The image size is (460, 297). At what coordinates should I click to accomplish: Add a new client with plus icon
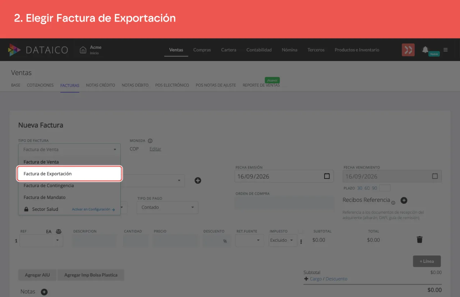[198, 180]
